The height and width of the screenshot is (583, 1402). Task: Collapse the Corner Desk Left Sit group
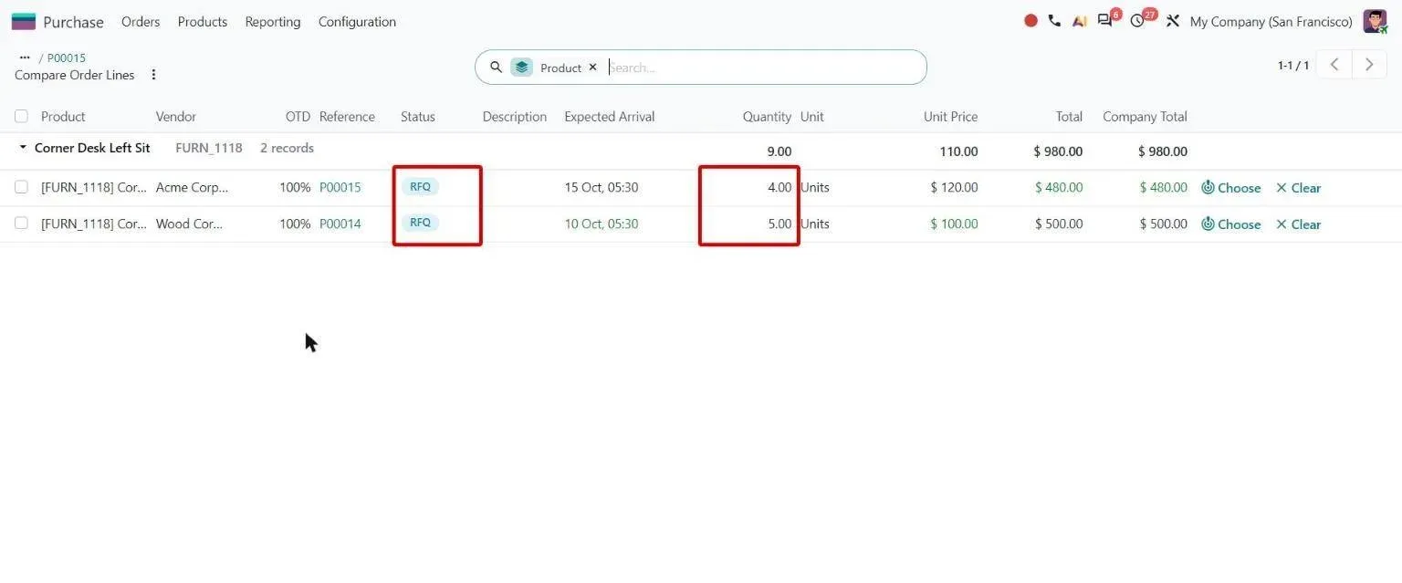tap(23, 148)
